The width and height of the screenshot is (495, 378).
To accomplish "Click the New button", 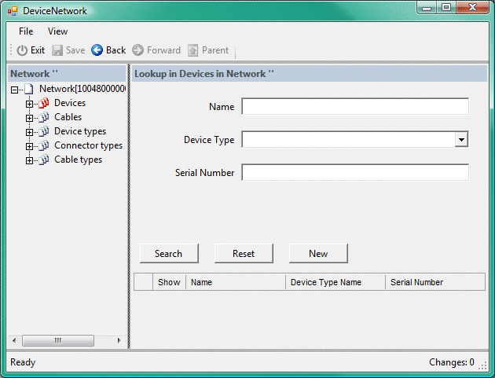I will tap(318, 253).
